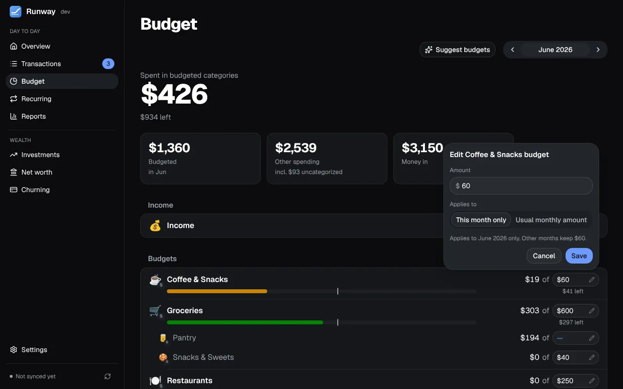Screen dimensions: 623x389
Task: Click the pencil icon for Pantry budget
Action: [x=592, y=338]
